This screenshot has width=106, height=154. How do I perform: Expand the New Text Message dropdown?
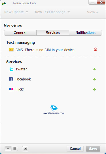coord(52,12)
